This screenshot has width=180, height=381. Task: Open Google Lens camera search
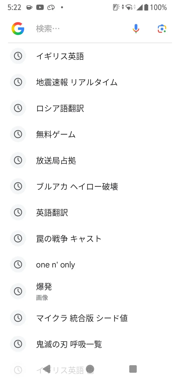click(162, 29)
